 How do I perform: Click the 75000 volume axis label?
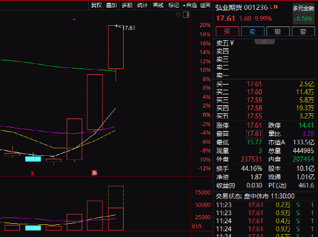[203, 192]
